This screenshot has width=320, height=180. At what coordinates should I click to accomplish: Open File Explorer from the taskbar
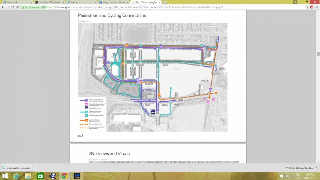28,176
